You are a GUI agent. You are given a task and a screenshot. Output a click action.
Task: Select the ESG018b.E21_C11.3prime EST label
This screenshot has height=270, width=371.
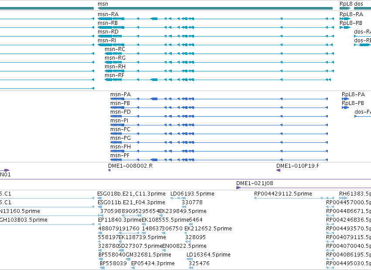pos(131,194)
